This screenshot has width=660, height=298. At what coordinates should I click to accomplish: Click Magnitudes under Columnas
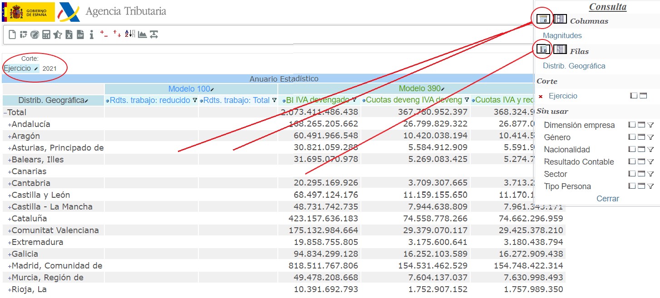tap(562, 35)
